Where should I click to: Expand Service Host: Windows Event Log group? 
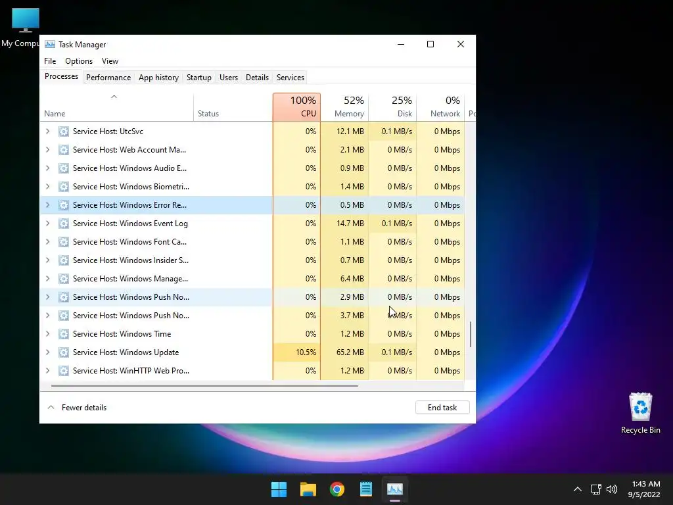(x=47, y=224)
